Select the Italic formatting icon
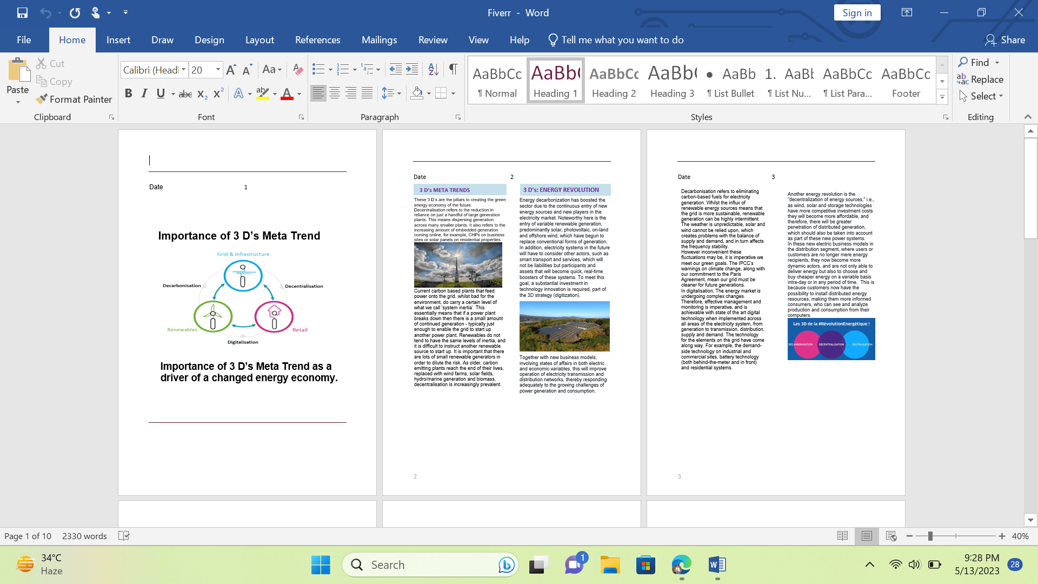Viewport: 1038px width, 584px height. pyautogui.click(x=144, y=94)
